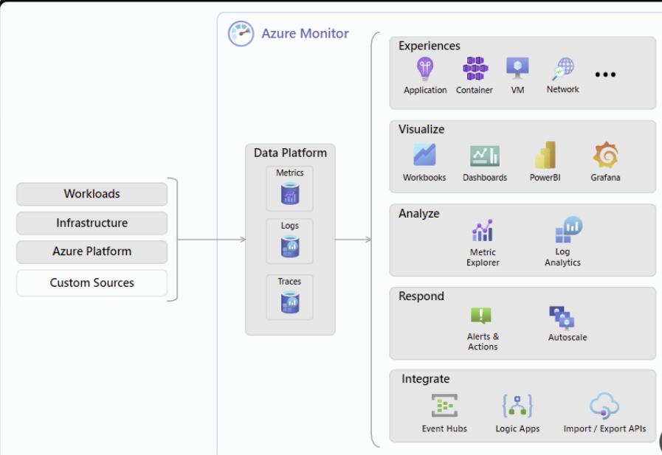Click the VM label text
The image size is (662, 455).
click(x=517, y=90)
